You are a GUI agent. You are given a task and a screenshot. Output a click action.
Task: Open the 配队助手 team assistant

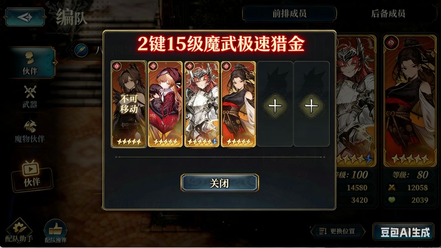[x=19, y=231]
